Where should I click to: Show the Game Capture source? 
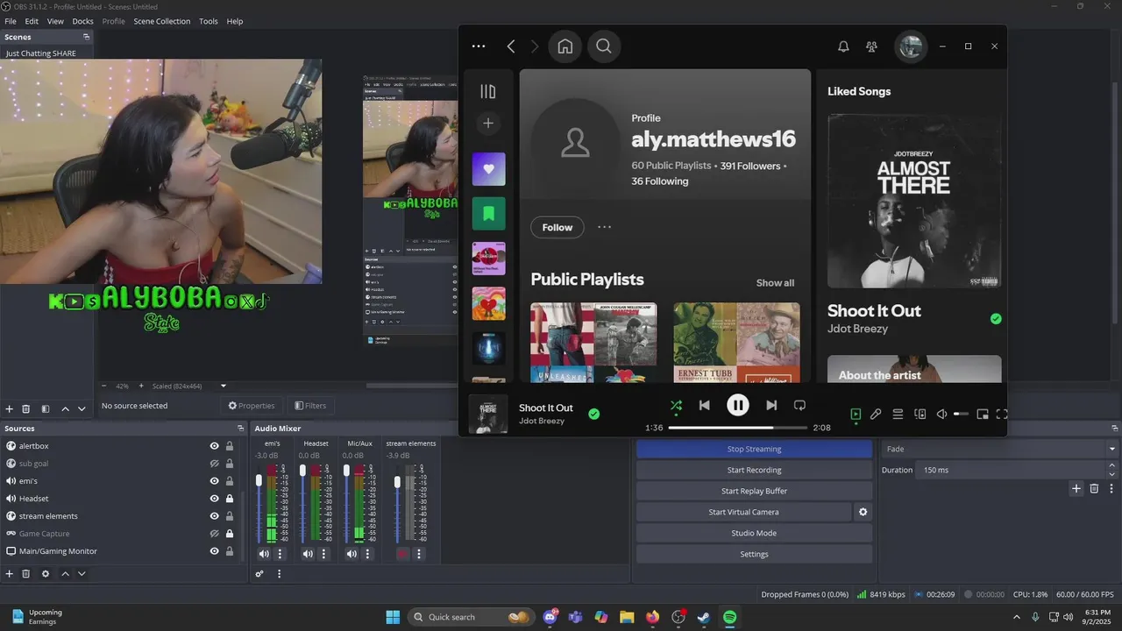pos(214,534)
